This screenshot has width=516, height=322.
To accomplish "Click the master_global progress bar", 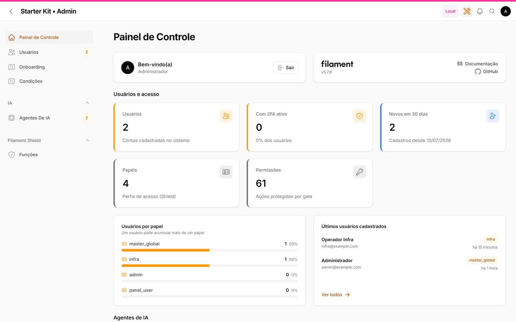I will (209, 250).
